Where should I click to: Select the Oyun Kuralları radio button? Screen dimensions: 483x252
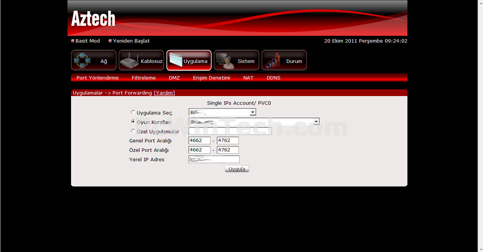[x=133, y=122]
